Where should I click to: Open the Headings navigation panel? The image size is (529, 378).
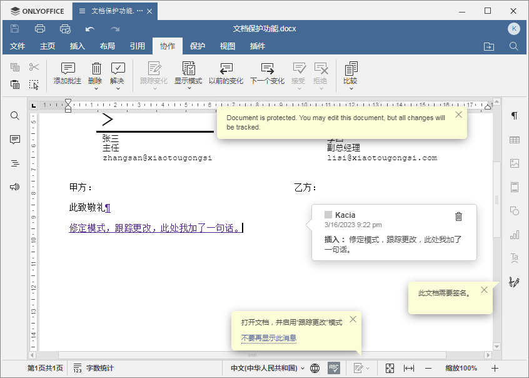coord(15,163)
